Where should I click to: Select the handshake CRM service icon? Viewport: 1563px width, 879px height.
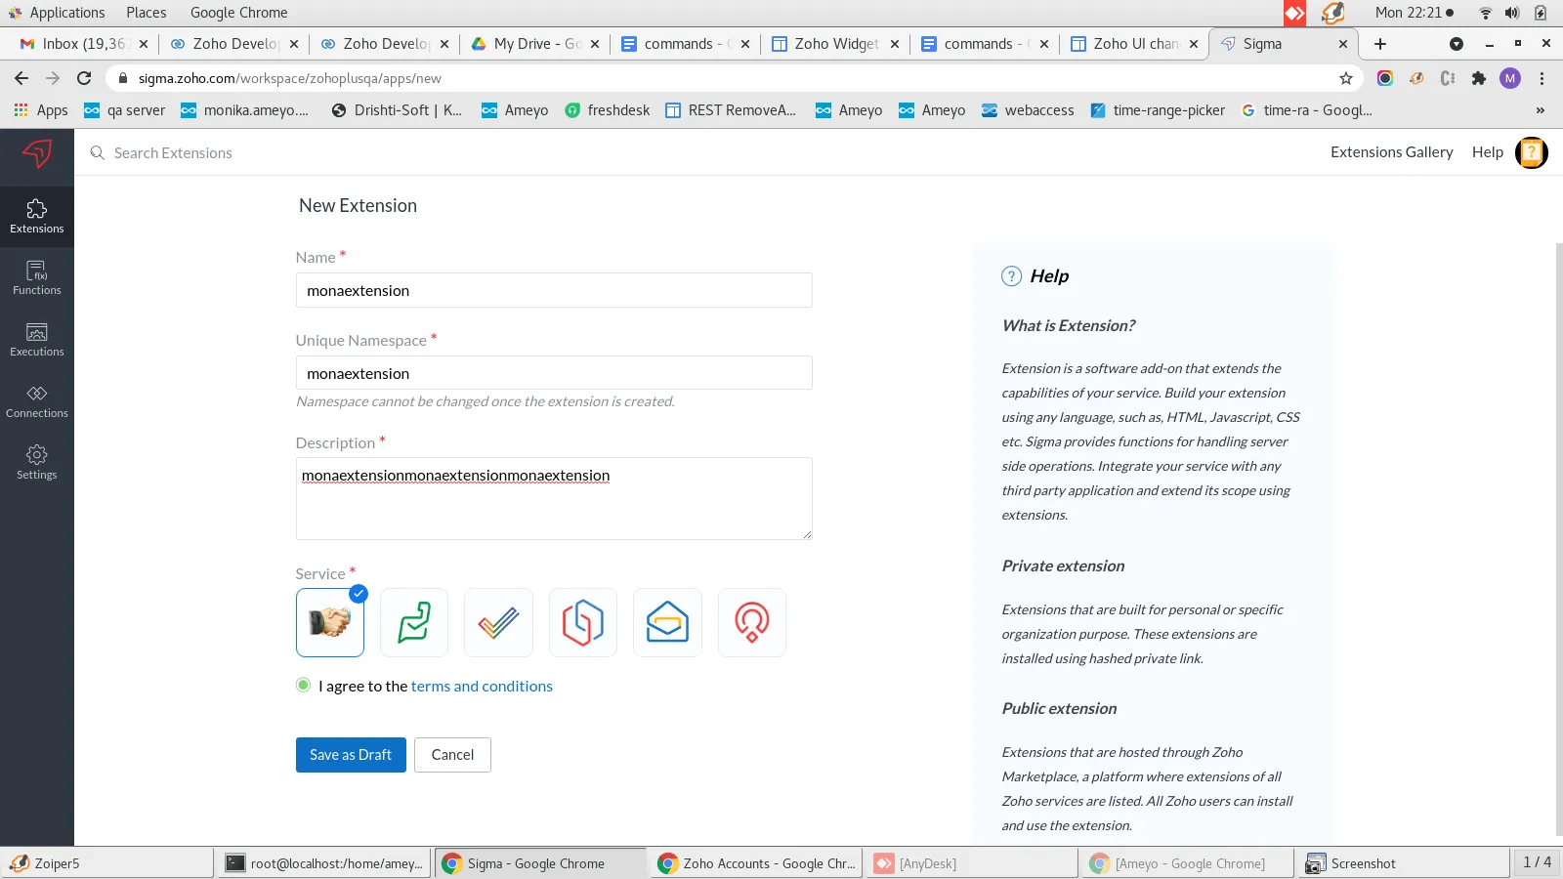click(330, 622)
